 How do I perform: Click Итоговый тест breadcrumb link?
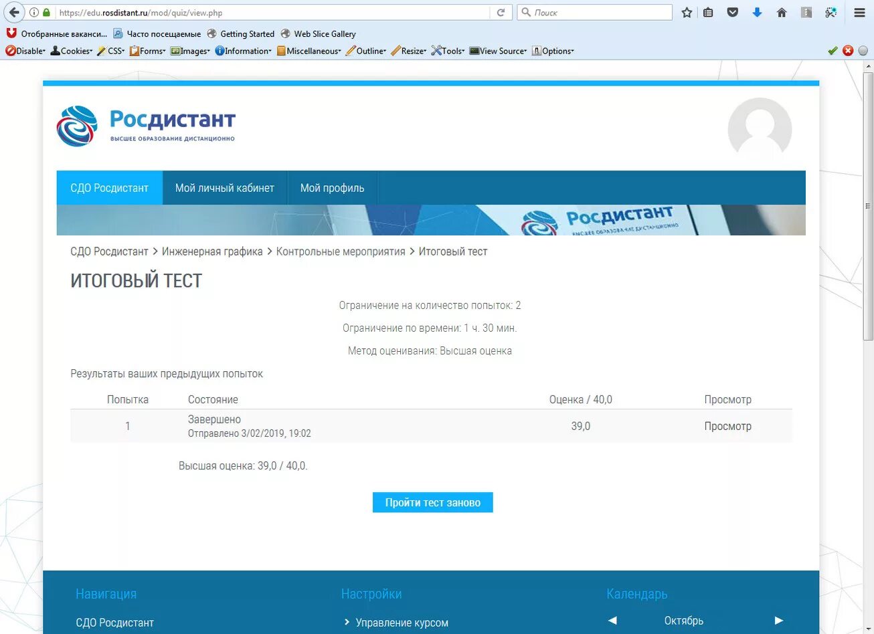[453, 251]
